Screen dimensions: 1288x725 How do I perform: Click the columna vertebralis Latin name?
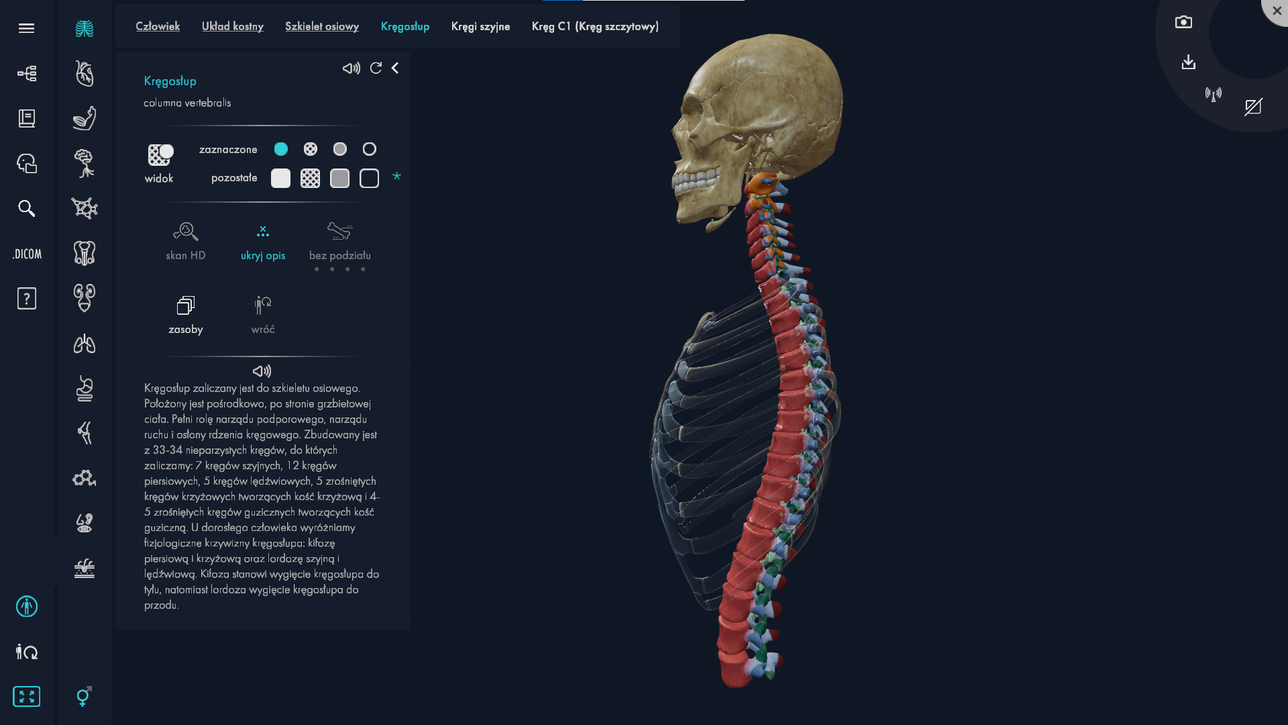pyautogui.click(x=187, y=103)
